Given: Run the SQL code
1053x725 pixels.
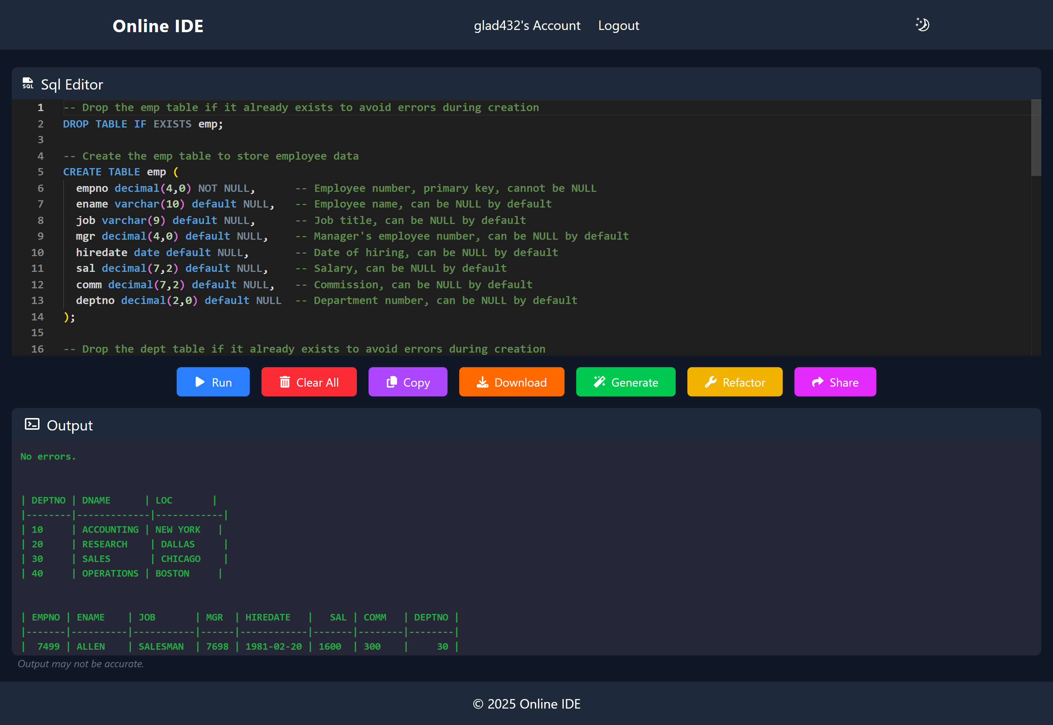Looking at the screenshot, I should tap(213, 382).
